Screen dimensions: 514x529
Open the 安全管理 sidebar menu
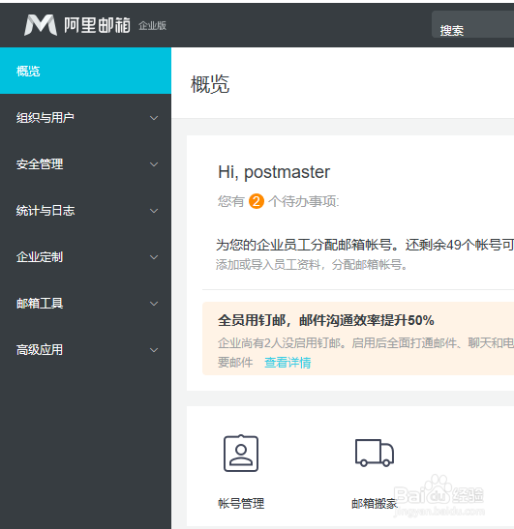[x=85, y=164]
